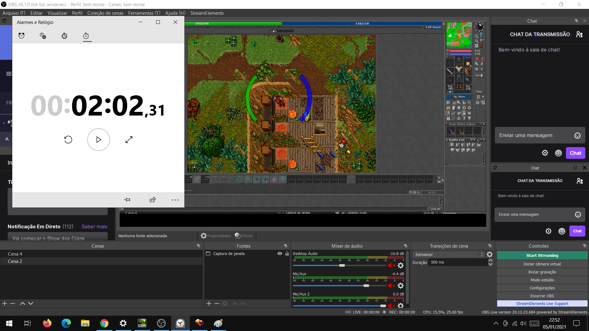The height and width of the screenshot is (331, 589).
Task: Open upper chat settings gear
Action: [545, 153]
